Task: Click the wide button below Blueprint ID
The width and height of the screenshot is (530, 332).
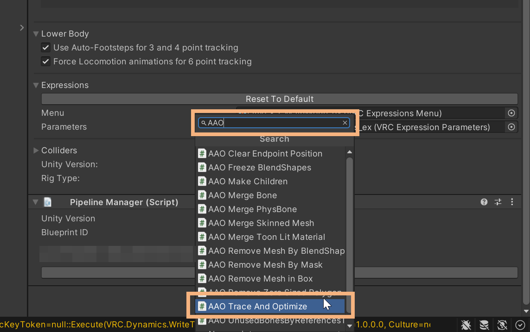Action: tap(280, 273)
